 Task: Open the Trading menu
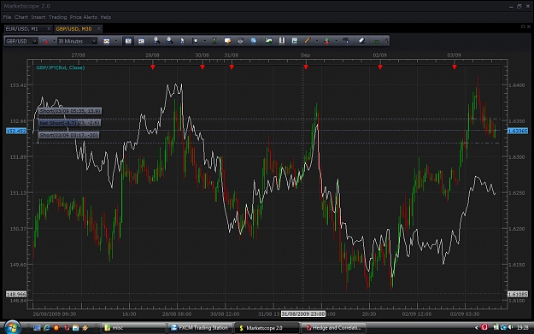(57, 17)
